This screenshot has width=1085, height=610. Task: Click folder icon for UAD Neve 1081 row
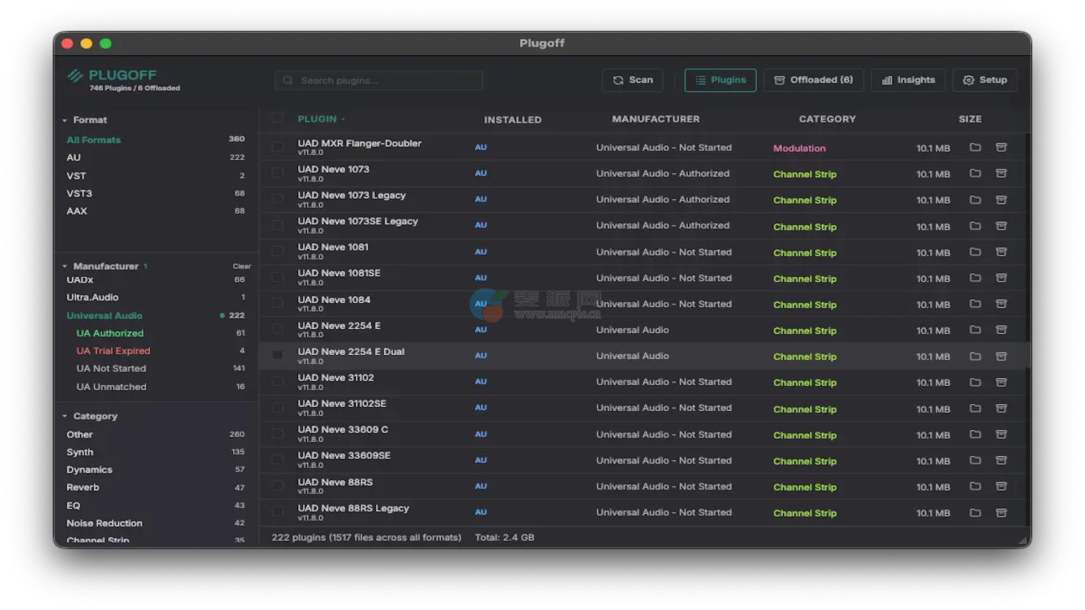coord(975,252)
